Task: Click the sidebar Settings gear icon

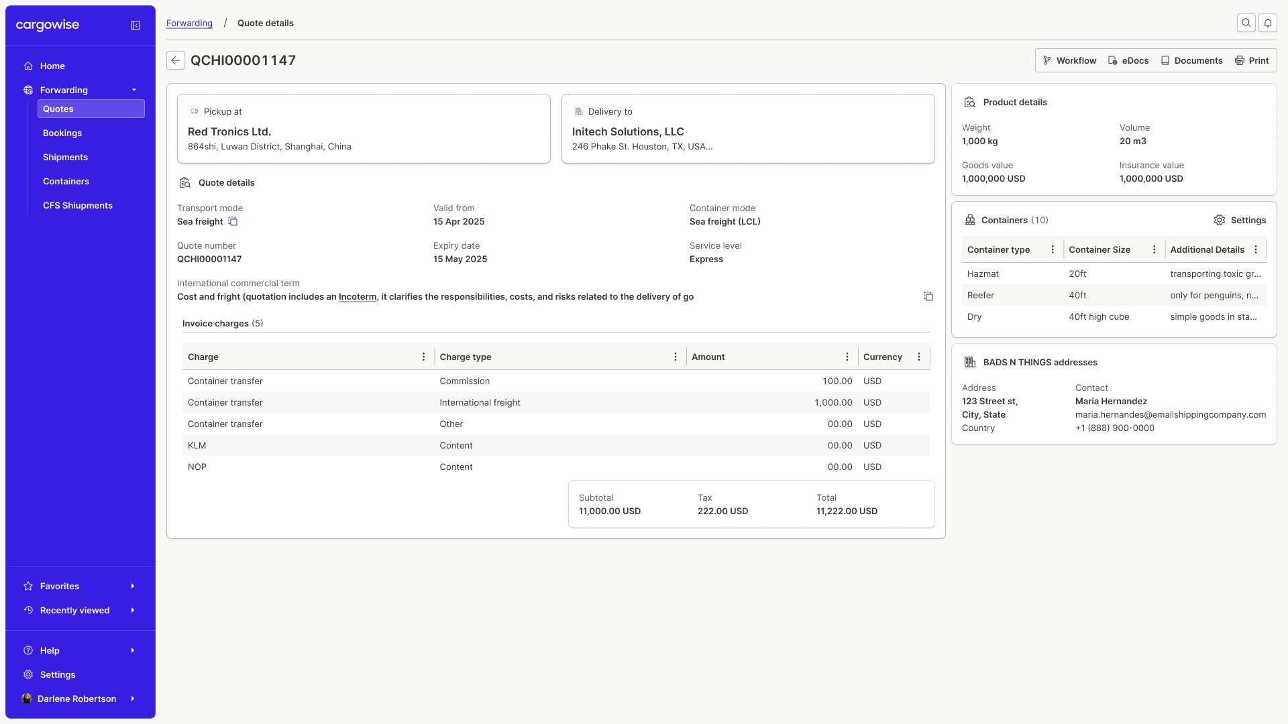Action: 28,674
